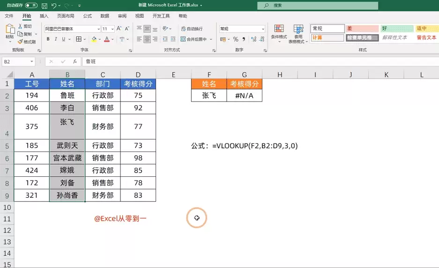Image resolution: width=439 pixels, height=268 pixels.
Task: Expand the font color dropdown arrow
Action: pos(112,39)
